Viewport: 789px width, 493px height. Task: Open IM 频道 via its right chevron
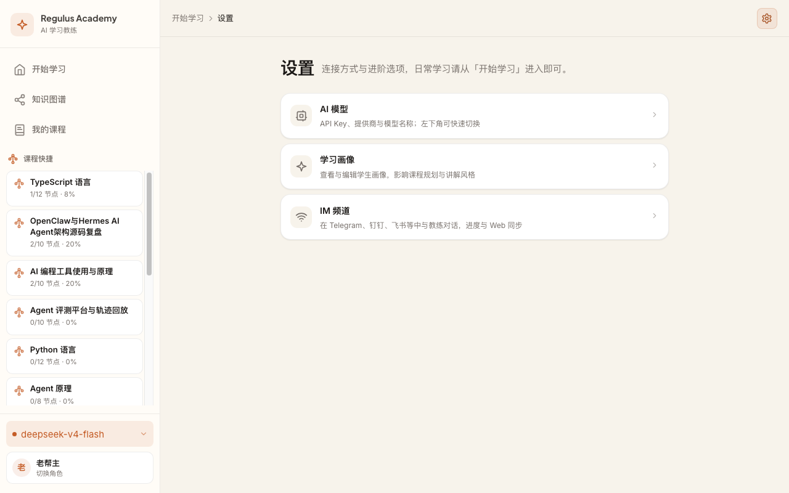(x=655, y=216)
